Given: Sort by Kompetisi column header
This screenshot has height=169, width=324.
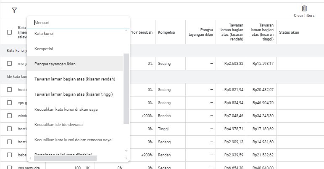Looking at the screenshot, I should (x=166, y=32).
